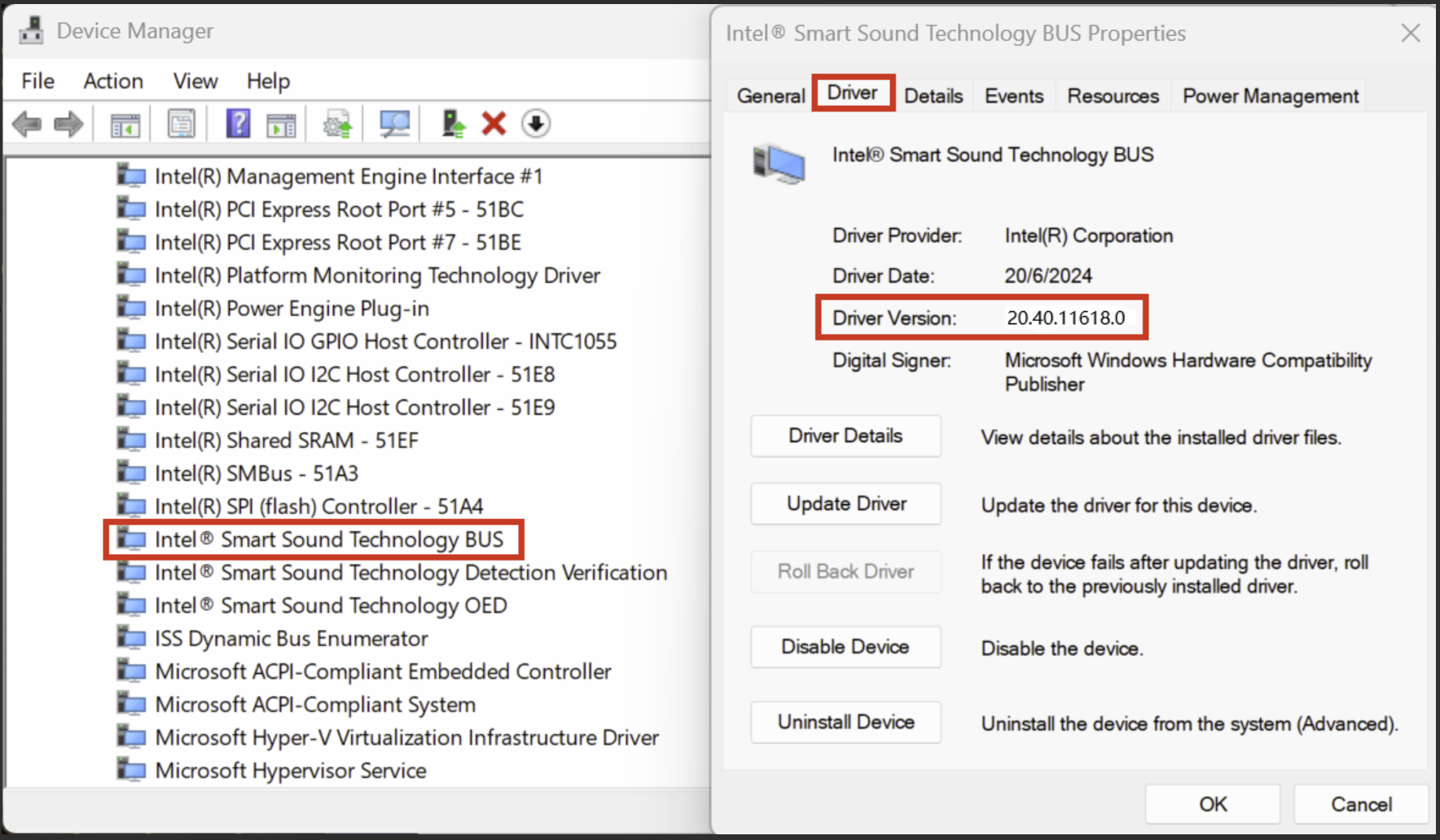Screen dimensions: 1440x840
Task: Click the Device Manager title bar icon
Action: tap(31, 31)
